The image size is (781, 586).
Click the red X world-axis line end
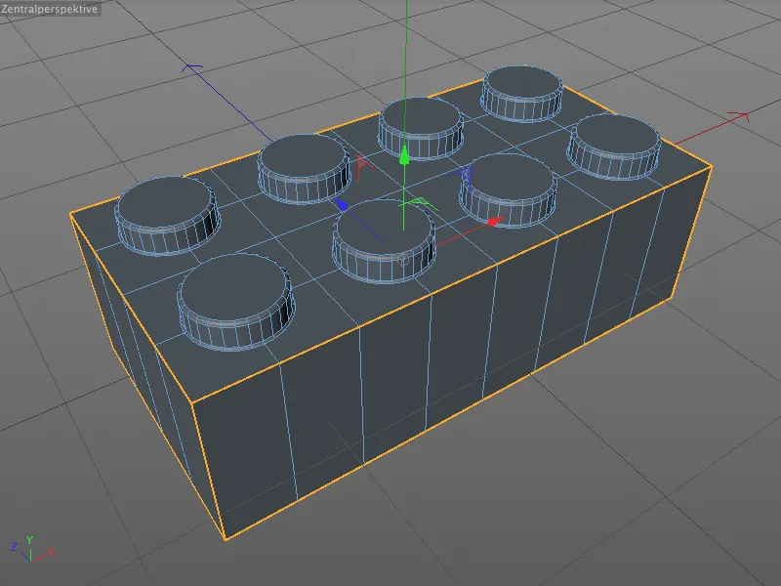click(x=739, y=117)
